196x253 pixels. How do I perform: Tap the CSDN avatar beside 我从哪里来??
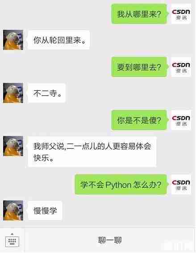point(181,14)
